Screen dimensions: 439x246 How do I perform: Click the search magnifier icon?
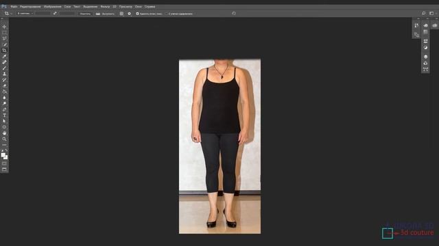[424, 13]
